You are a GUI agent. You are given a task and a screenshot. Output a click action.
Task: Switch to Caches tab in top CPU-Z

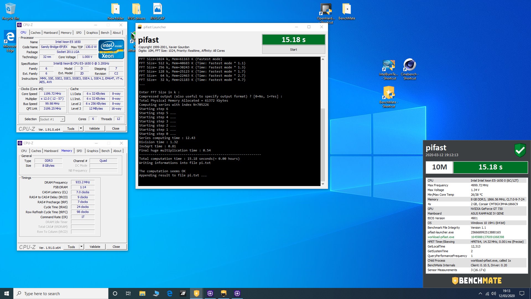35,33
